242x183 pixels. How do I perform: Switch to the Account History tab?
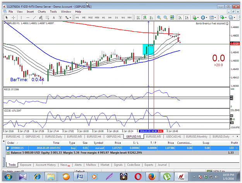pos(46,165)
